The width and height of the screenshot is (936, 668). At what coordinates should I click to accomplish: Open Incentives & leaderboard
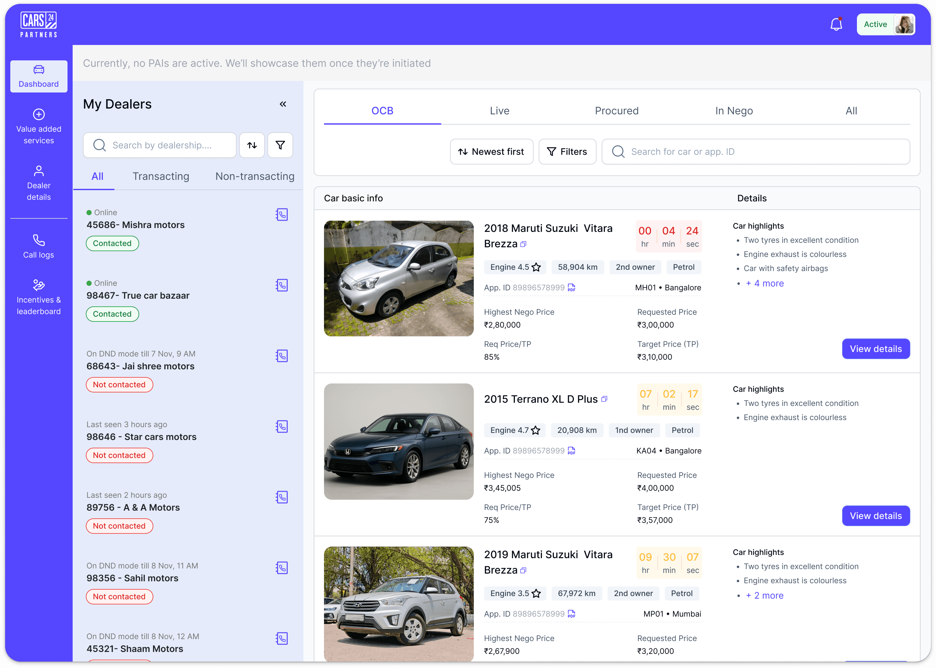tap(39, 297)
